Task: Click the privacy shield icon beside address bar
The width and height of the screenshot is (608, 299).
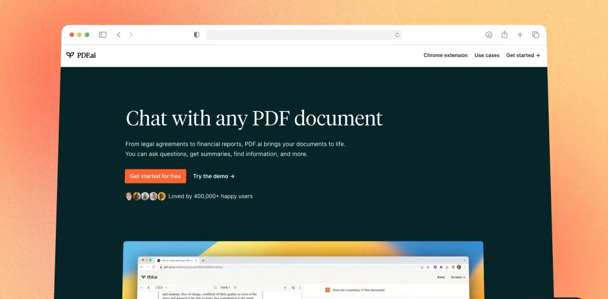Action: (197, 35)
